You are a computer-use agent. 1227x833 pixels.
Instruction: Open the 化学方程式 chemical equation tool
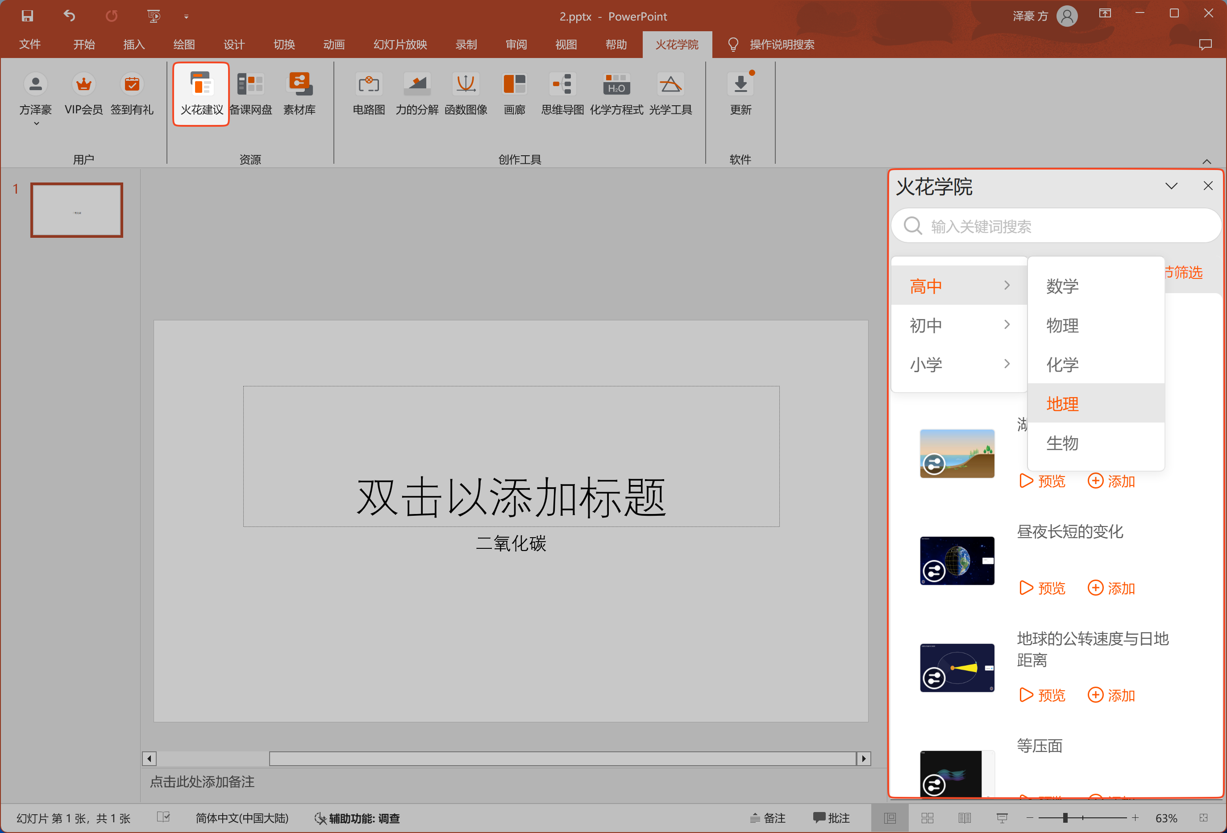(x=616, y=94)
